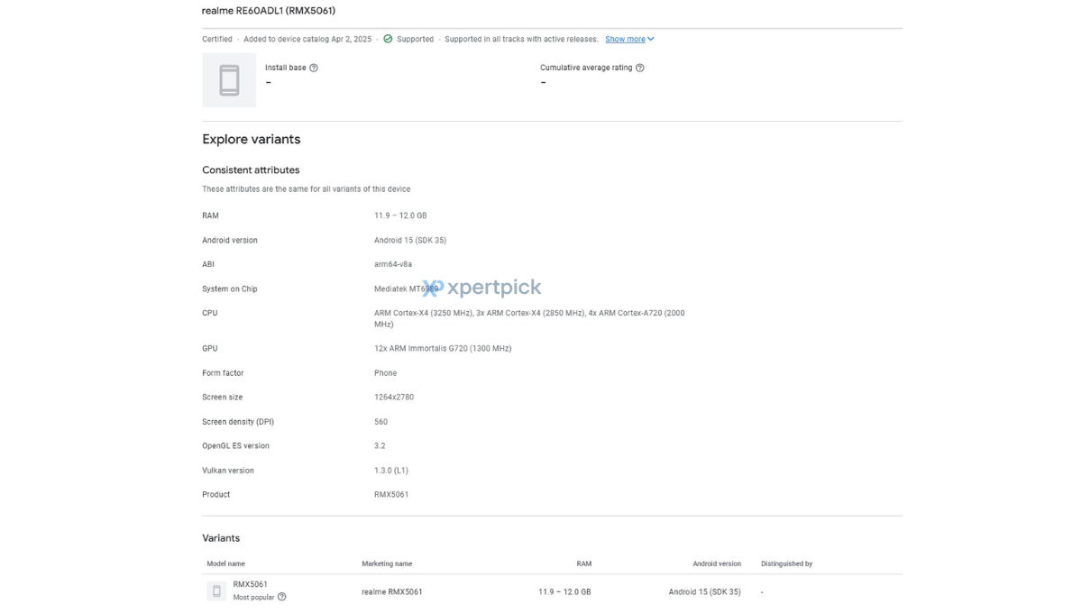The height and width of the screenshot is (613, 1082).
Task: Open the RMX5061 variant row
Action: point(552,591)
